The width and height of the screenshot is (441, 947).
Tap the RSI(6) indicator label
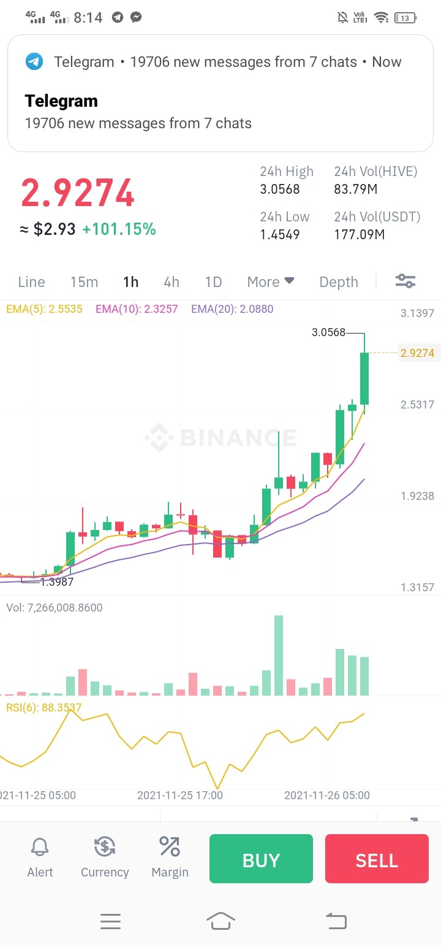pyautogui.click(x=43, y=707)
